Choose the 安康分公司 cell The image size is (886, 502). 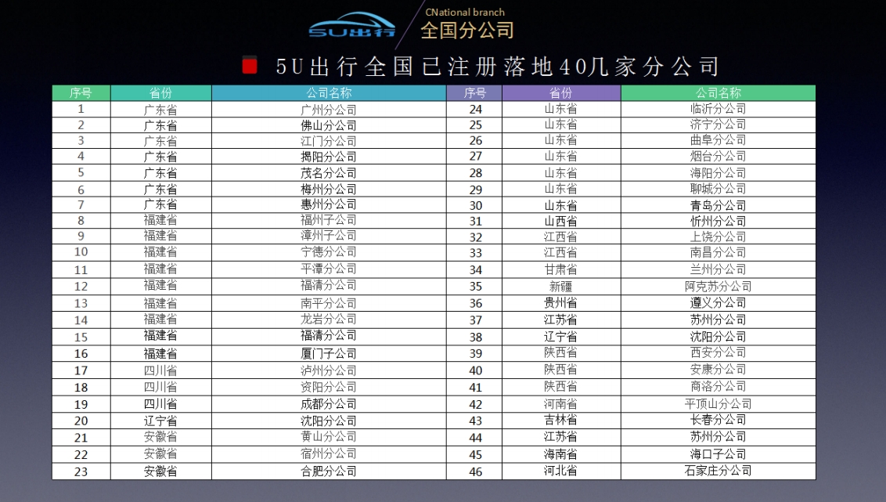pyautogui.click(x=719, y=370)
